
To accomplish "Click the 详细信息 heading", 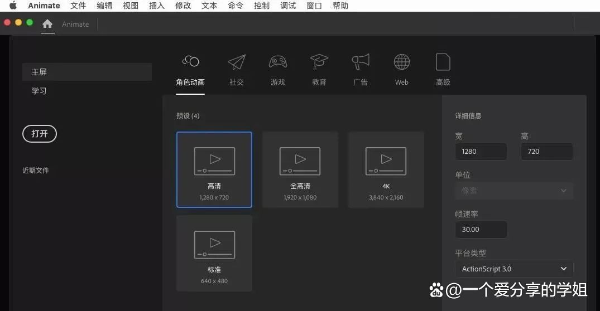I will coord(468,116).
